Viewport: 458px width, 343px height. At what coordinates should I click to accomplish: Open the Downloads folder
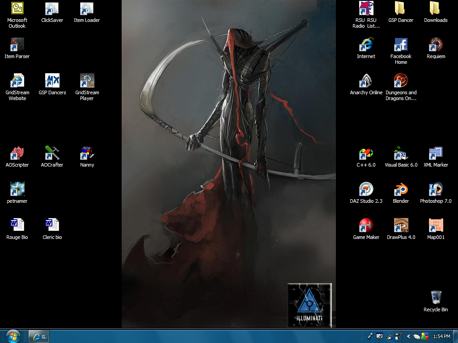pyautogui.click(x=436, y=8)
